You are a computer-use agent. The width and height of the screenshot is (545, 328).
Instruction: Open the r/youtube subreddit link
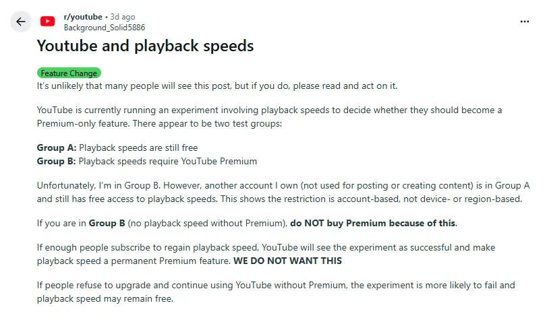[83, 17]
